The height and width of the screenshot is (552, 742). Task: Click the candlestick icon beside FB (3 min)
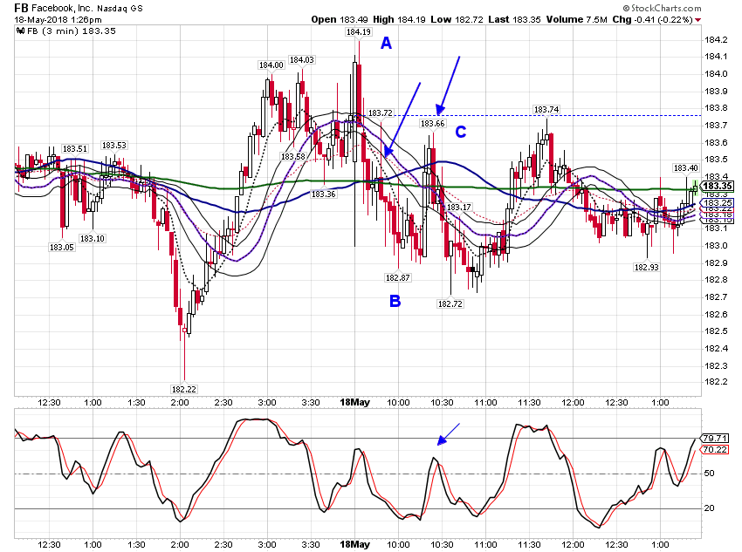tap(20, 31)
